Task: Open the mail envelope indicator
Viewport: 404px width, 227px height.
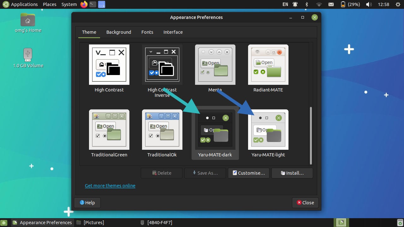Action: point(331,4)
